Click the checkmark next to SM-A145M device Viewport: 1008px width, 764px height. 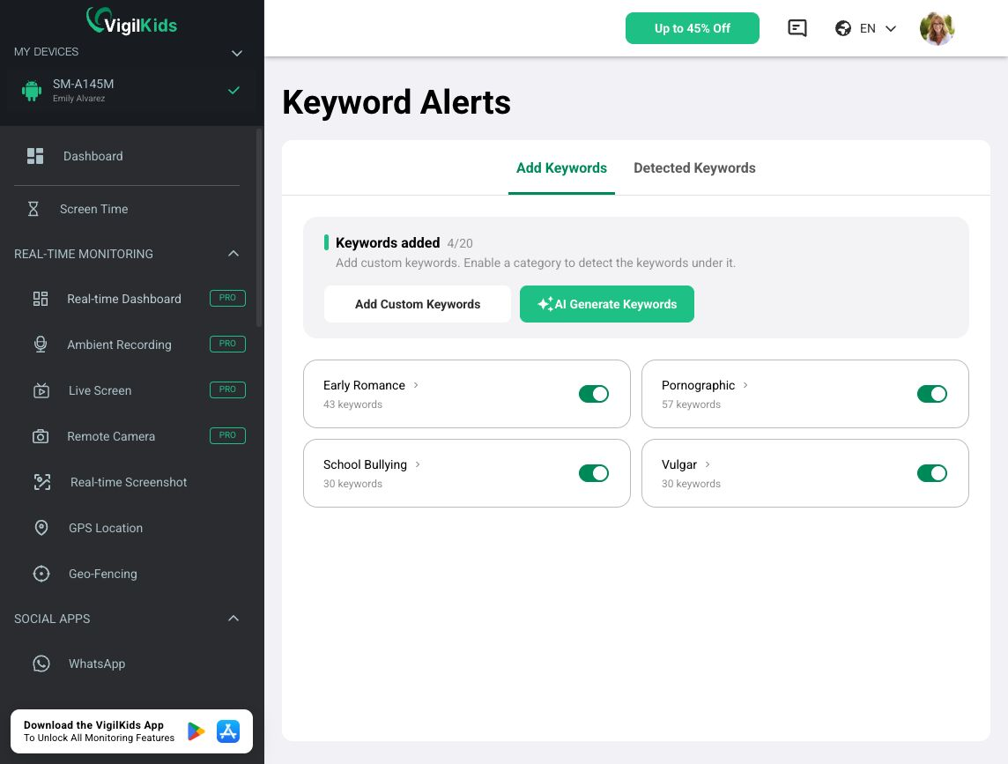[x=234, y=90]
